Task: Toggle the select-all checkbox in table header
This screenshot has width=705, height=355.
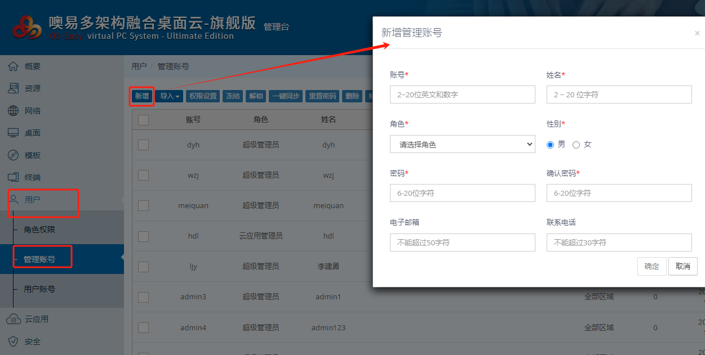Action: click(x=143, y=120)
